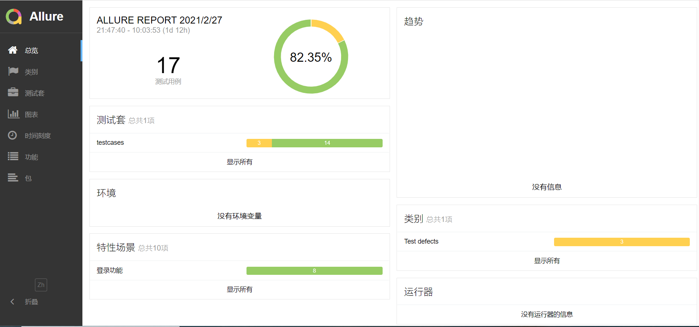The image size is (699, 327).
Task: Click the 没有信息 message in trend widget
Action: tap(547, 187)
